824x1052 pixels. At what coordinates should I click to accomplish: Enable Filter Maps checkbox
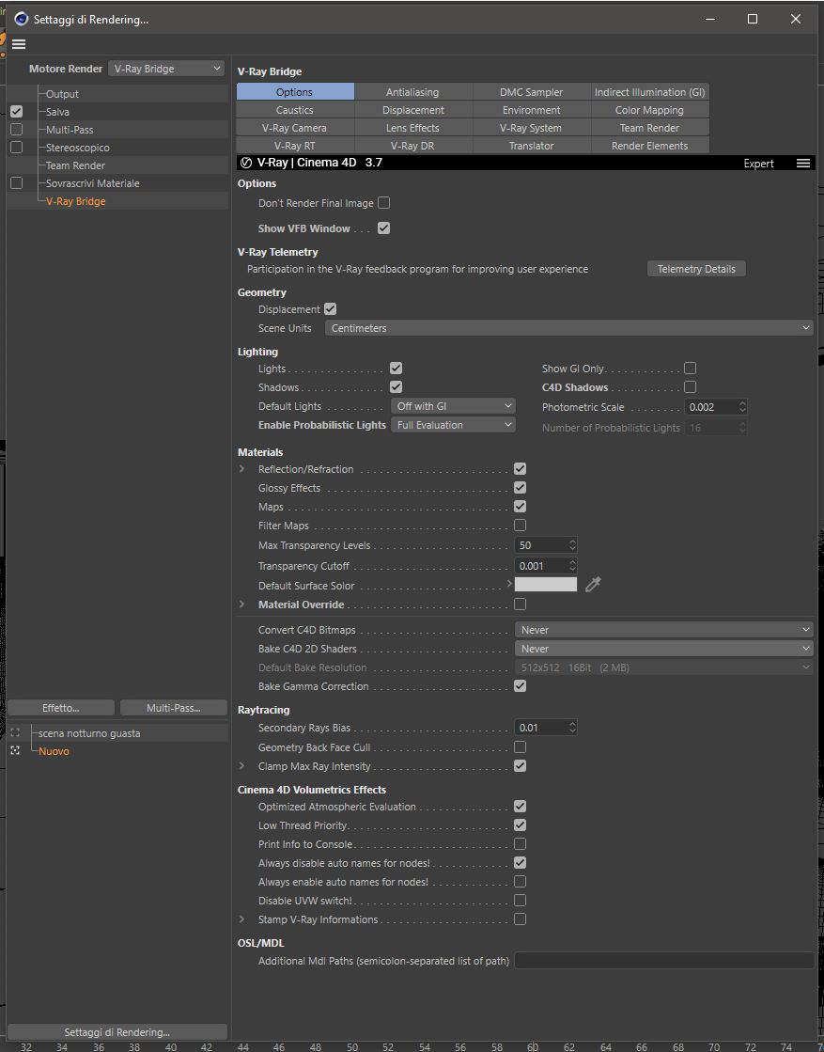pyautogui.click(x=520, y=525)
